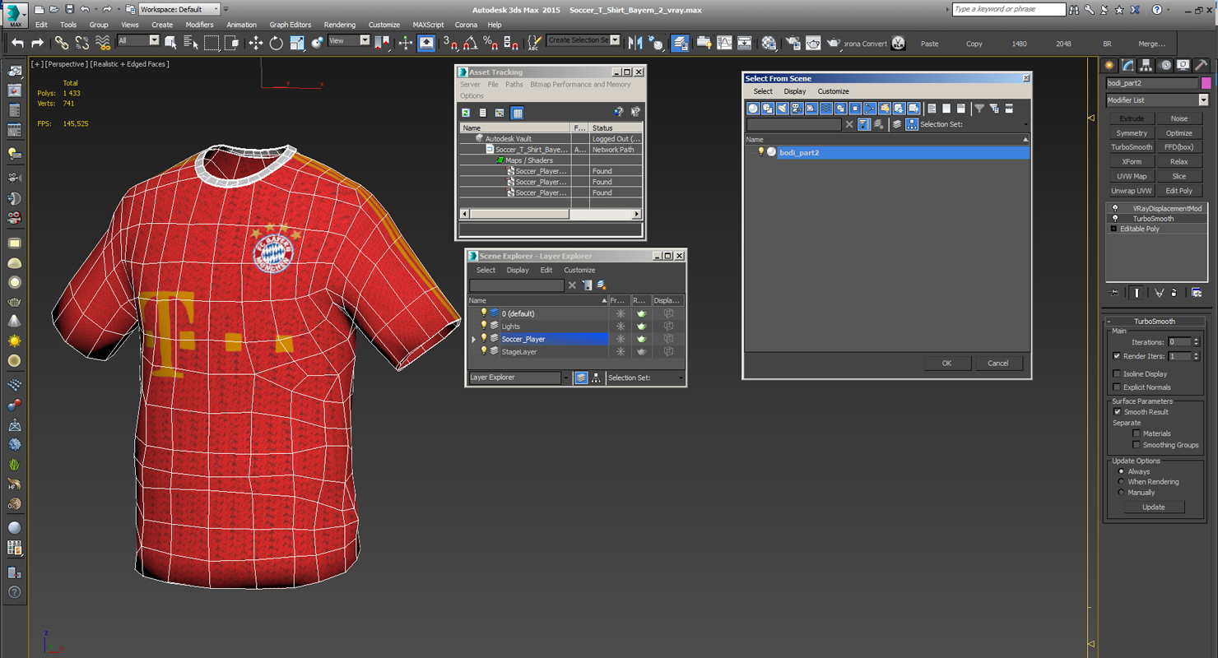This screenshot has width=1218, height=658.
Task: Activate the Select and Rotate tool
Action: (277, 43)
